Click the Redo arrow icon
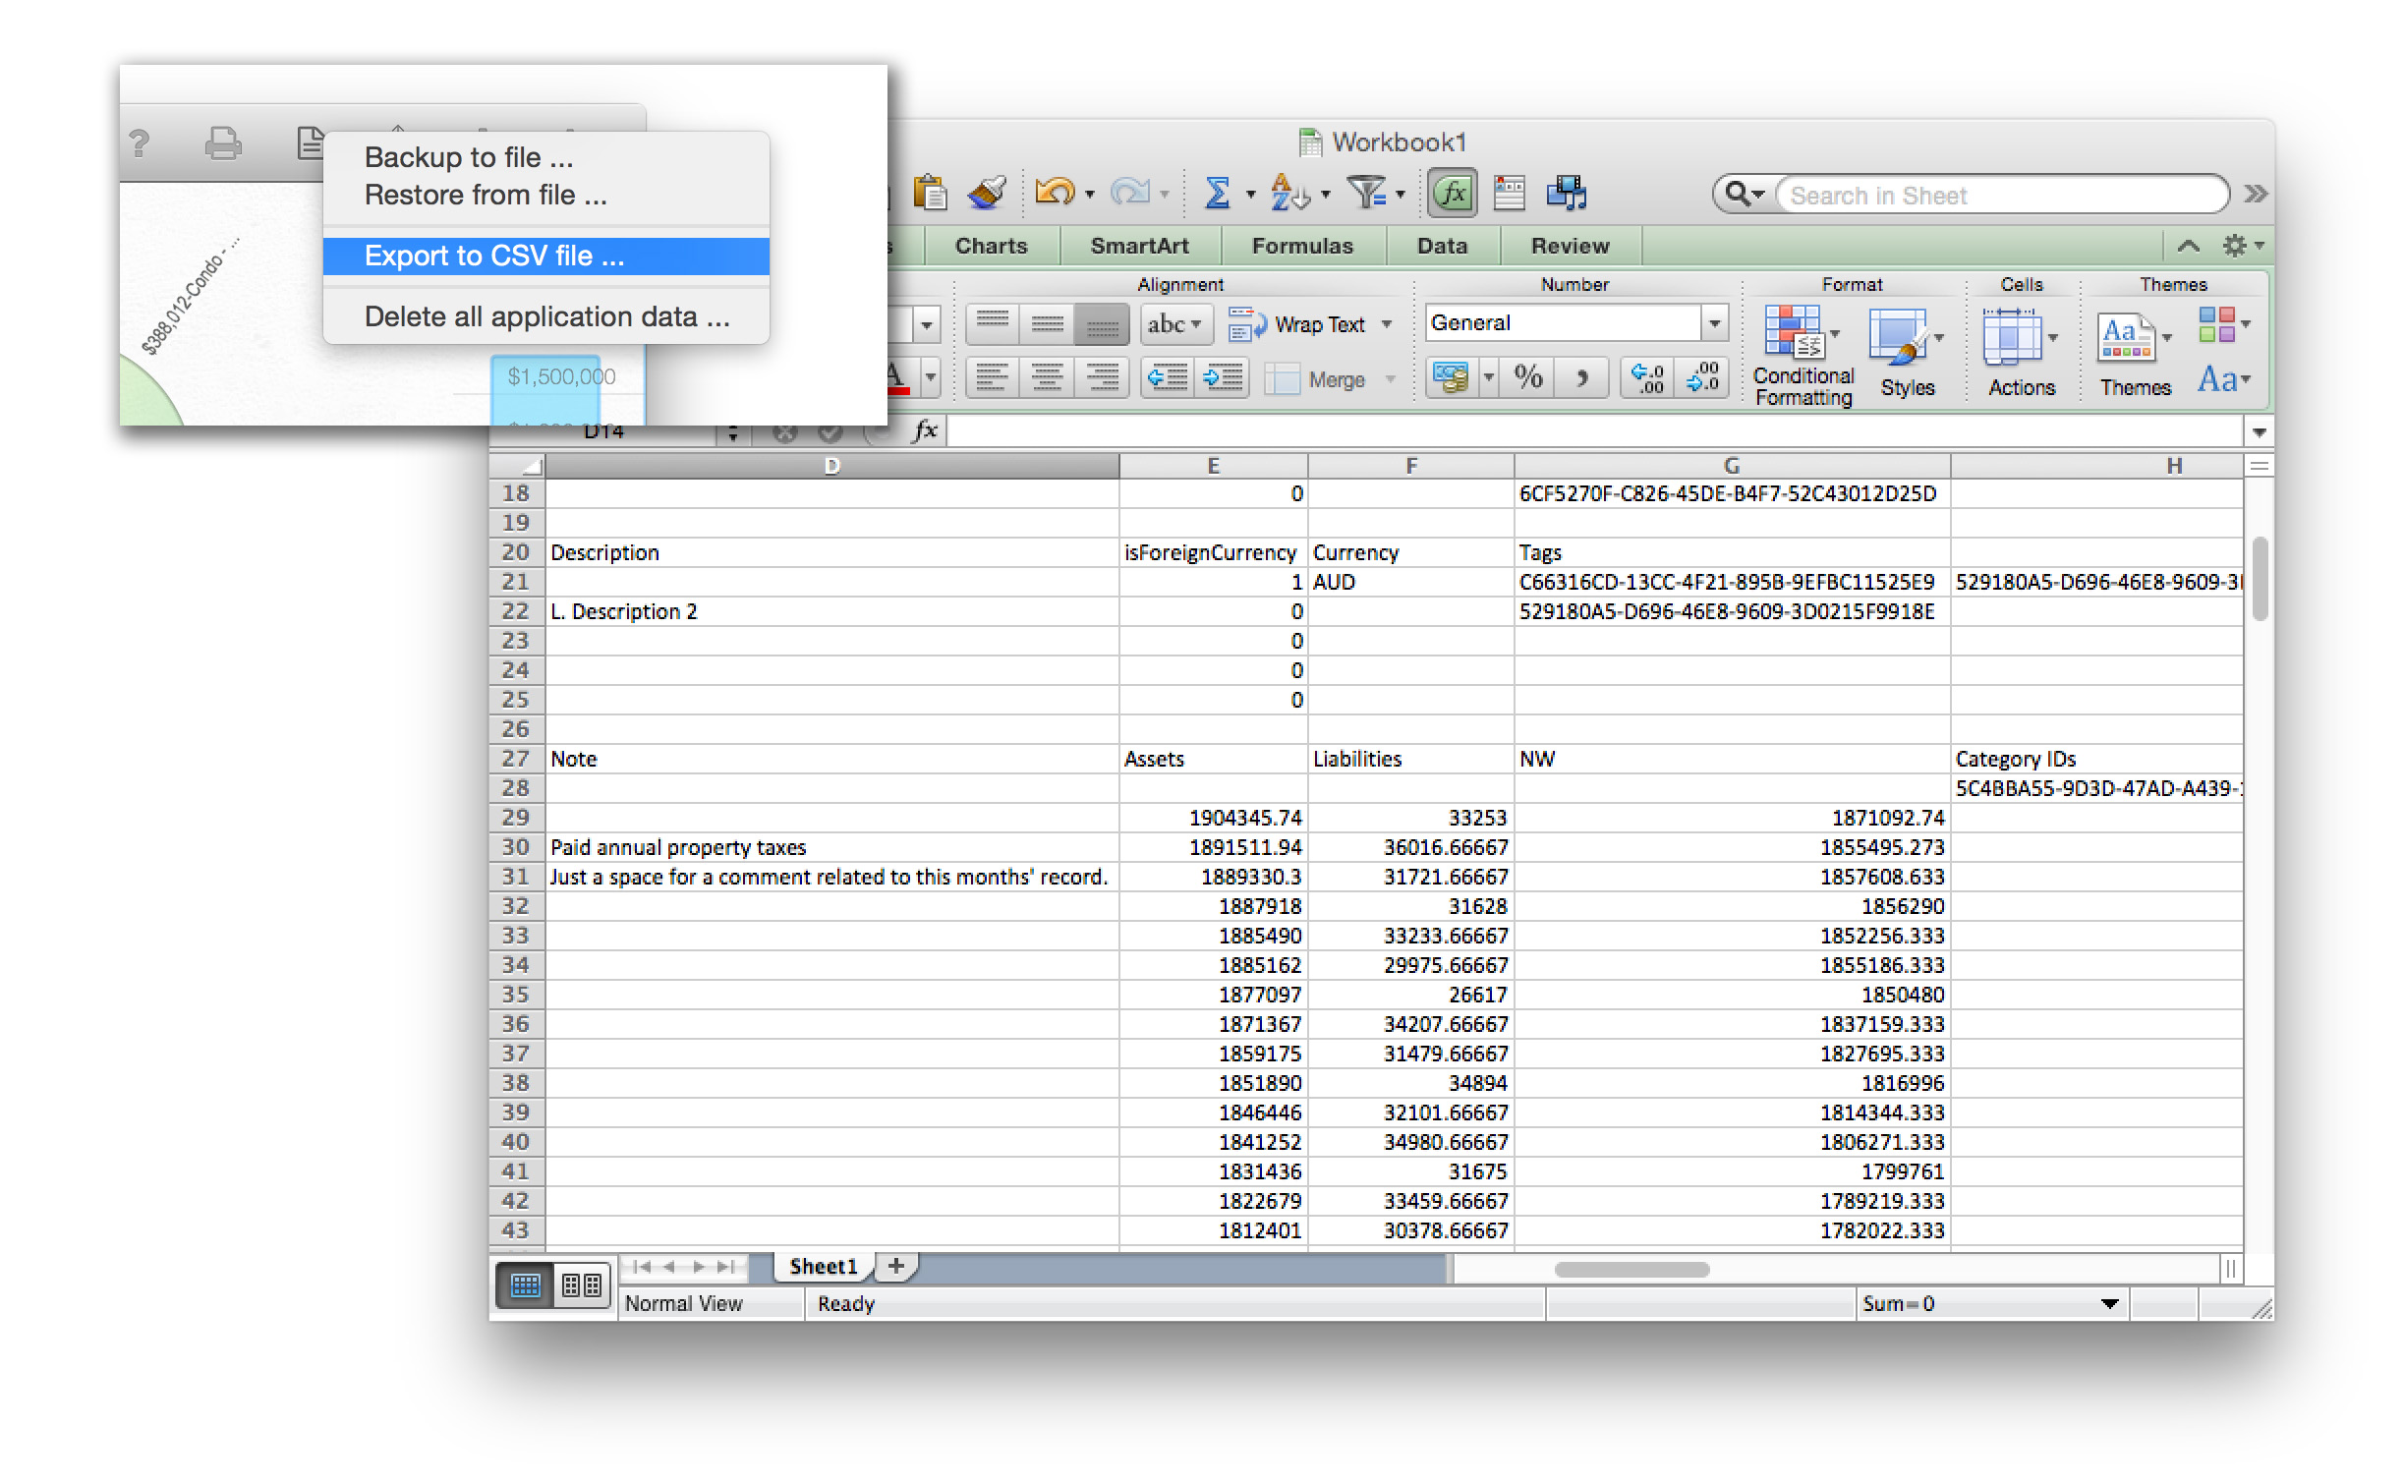 [1128, 193]
